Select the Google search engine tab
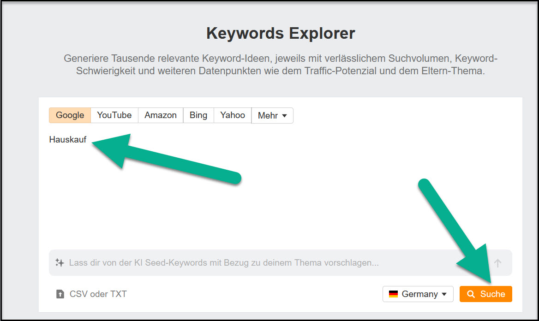539x321 pixels. point(70,115)
